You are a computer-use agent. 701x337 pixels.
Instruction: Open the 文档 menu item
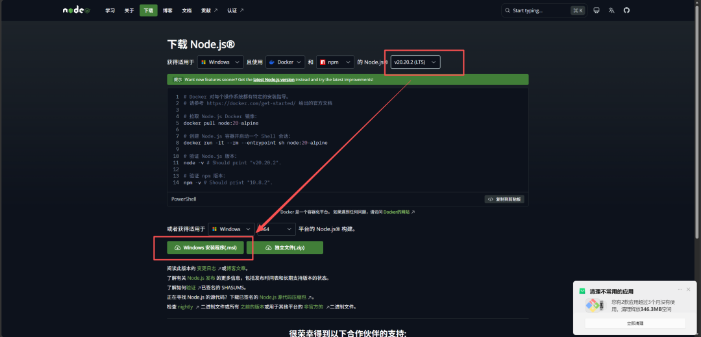(x=187, y=10)
